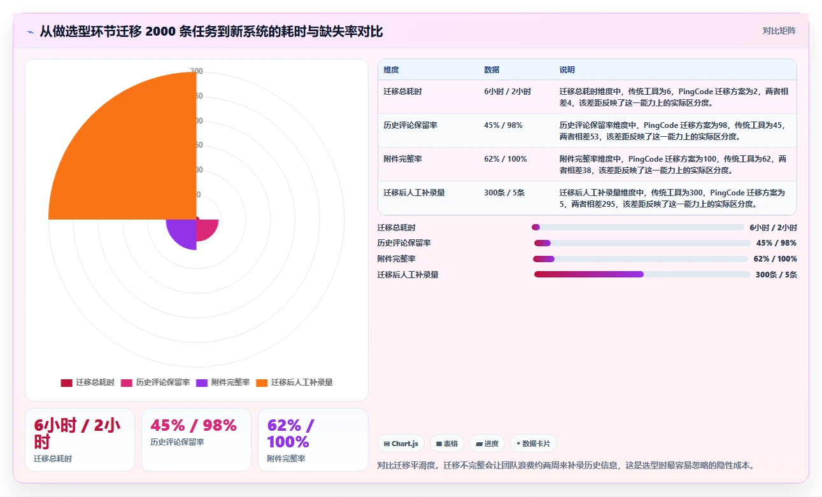This screenshot has height=497, width=822.
Task: Click the 说明 column header
Action: point(567,70)
